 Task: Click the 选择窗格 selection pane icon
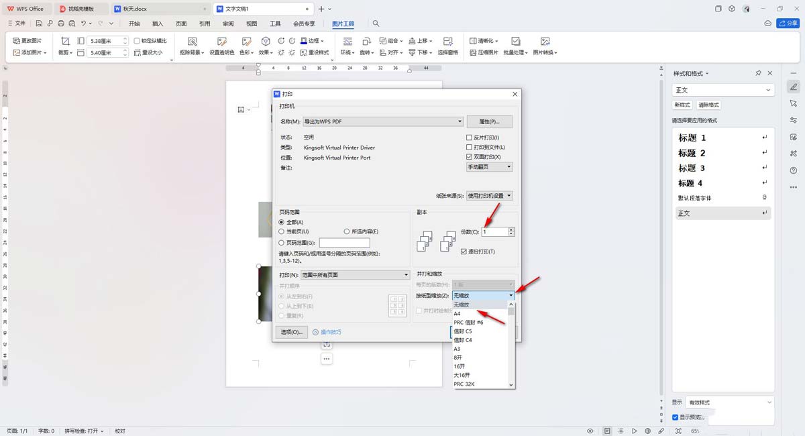tap(447, 41)
